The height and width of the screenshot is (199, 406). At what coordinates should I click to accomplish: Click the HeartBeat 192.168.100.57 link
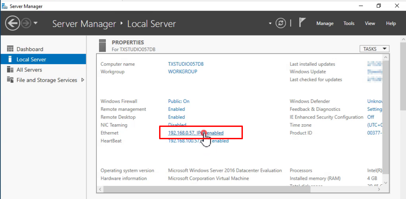coord(198,141)
